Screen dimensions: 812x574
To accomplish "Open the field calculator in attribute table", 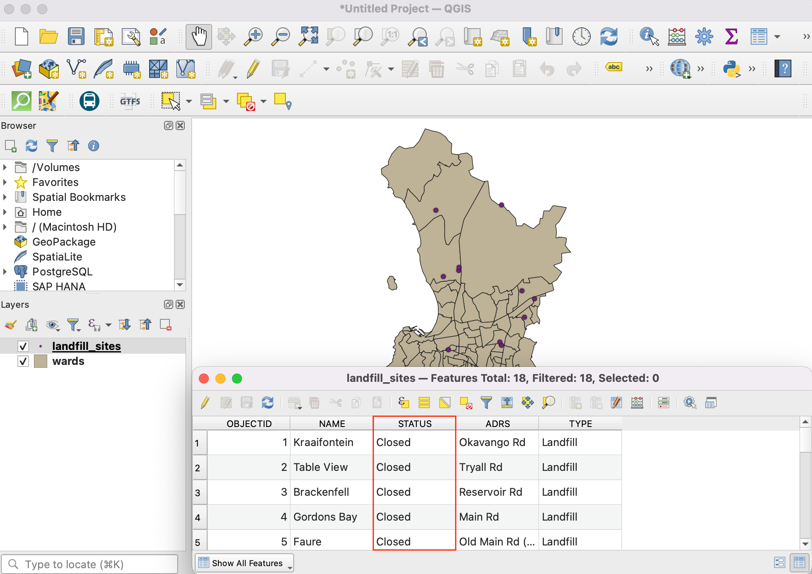I will click(x=637, y=403).
